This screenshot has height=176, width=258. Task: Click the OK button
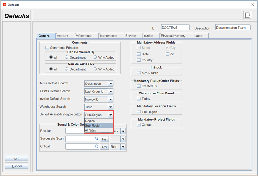(16, 158)
